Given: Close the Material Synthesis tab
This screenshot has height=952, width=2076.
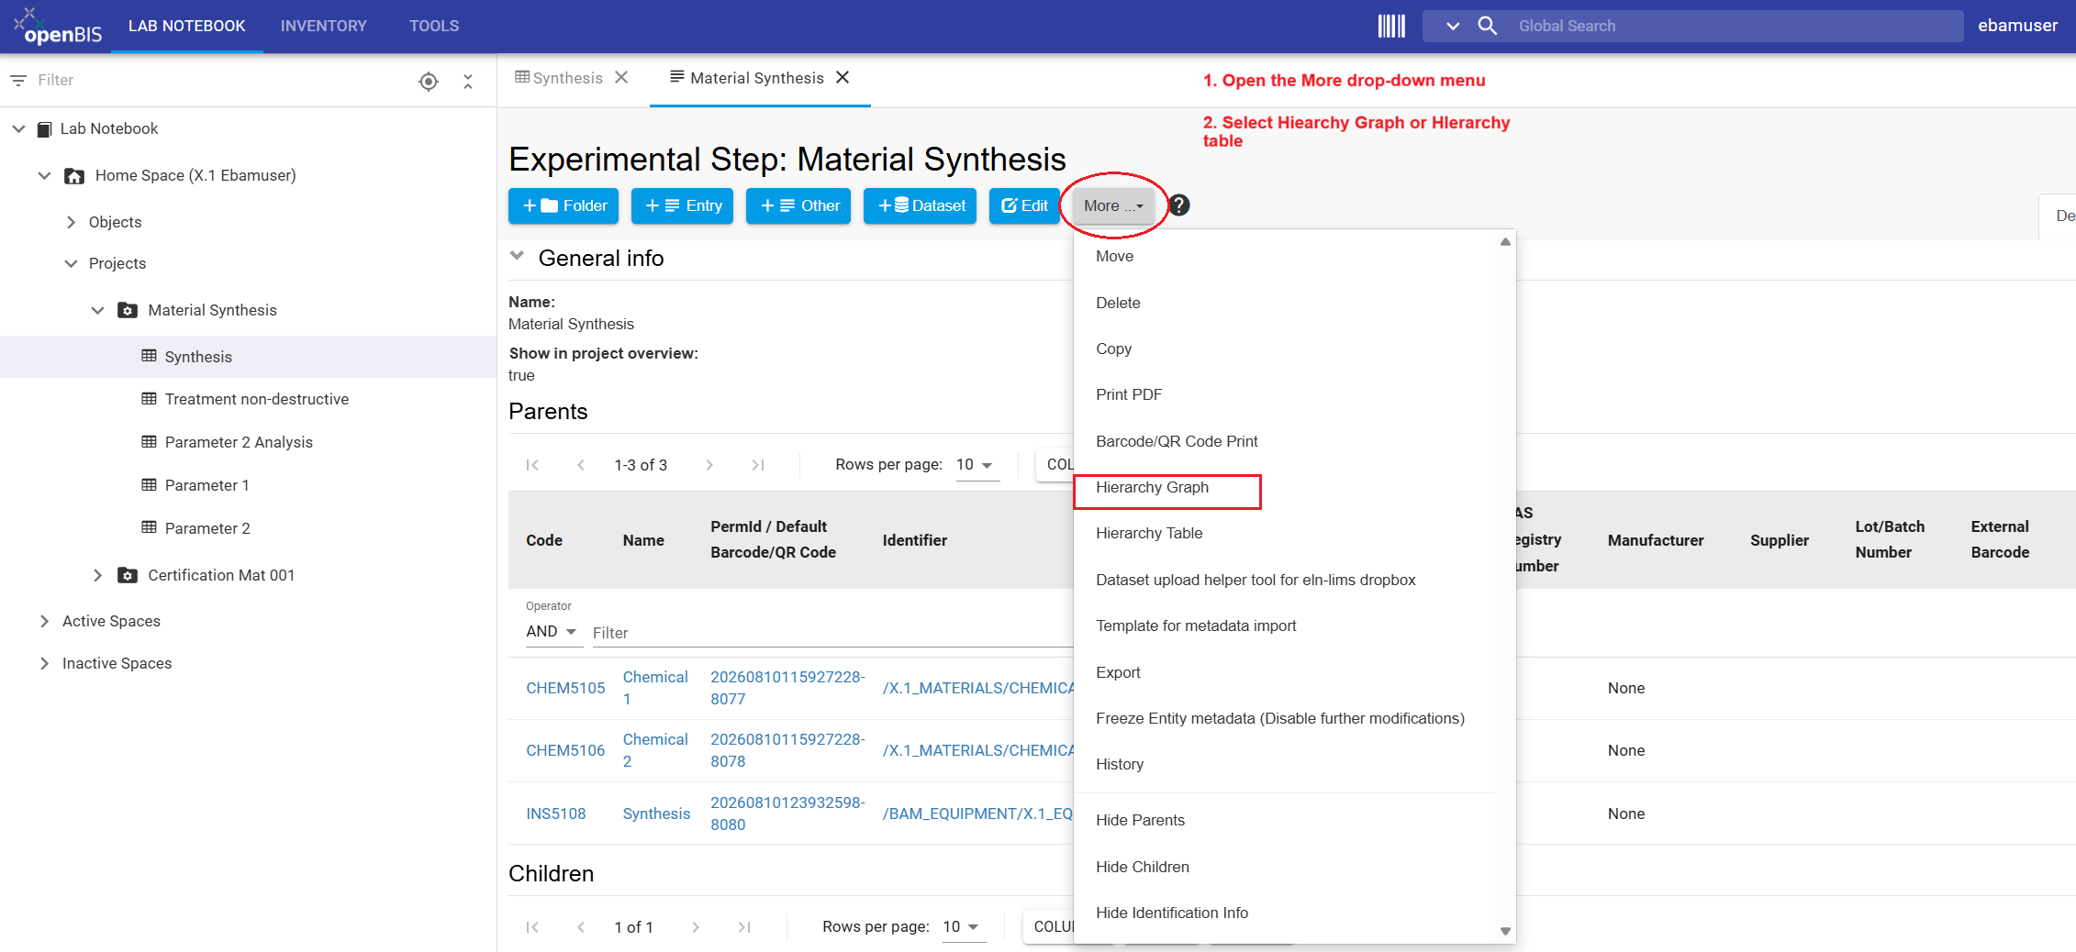Looking at the screenshot, I should 843,78.
